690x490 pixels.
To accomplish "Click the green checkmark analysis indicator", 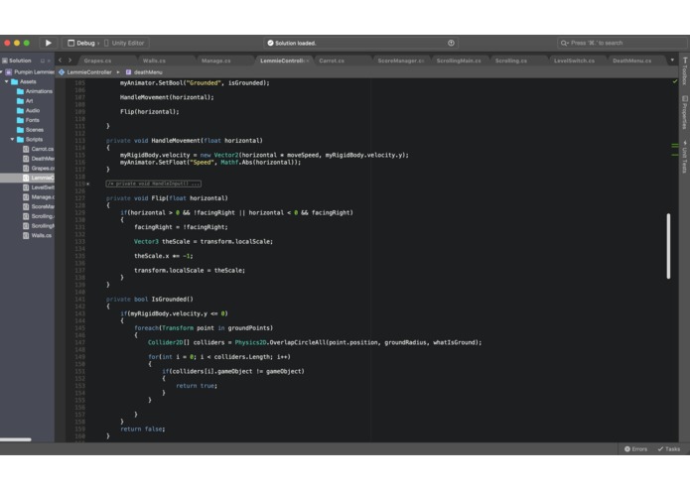I will 675,81.
